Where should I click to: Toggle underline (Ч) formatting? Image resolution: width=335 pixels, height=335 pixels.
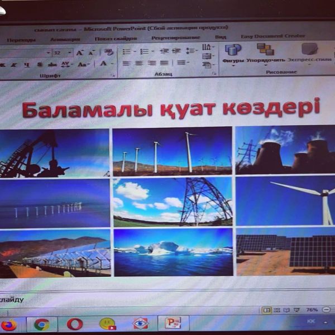(x=26, y=65)
